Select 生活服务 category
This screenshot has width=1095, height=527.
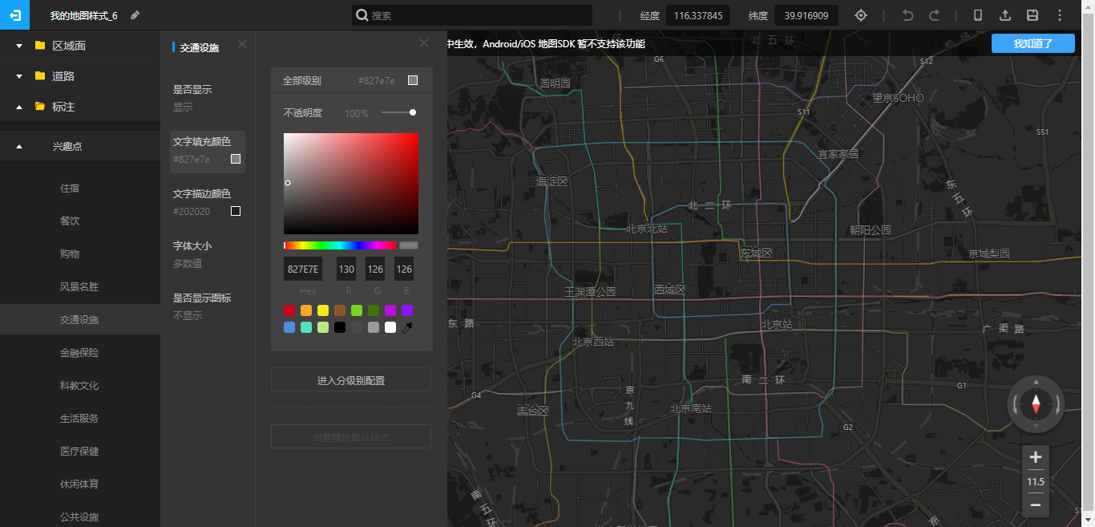point(80,419)
